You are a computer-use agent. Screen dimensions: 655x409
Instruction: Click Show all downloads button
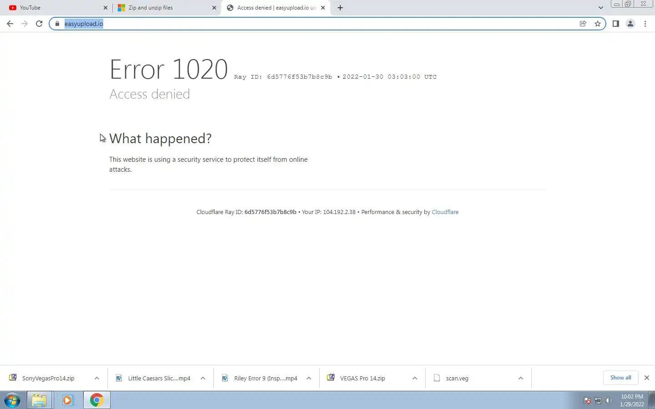tap(620, 378)
